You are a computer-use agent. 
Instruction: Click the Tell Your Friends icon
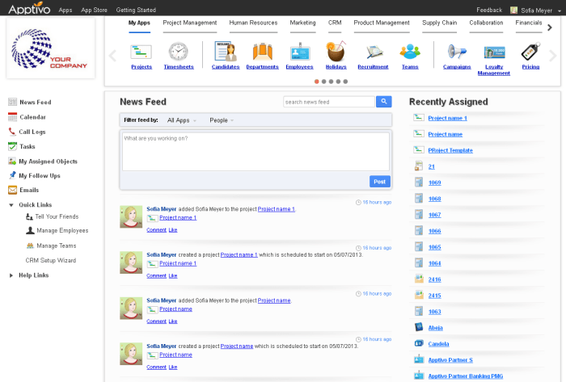29,216
